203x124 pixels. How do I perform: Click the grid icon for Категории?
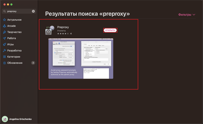point(4,57)
